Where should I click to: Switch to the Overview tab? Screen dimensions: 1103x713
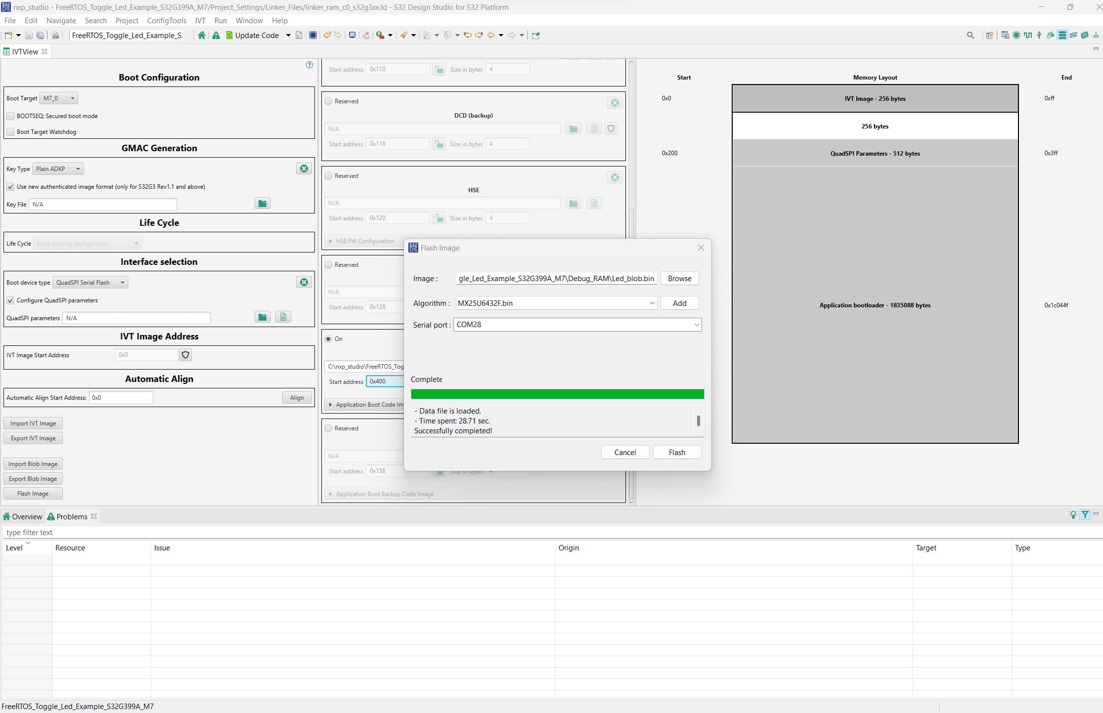pyautogui.click(x=23, y=516)
